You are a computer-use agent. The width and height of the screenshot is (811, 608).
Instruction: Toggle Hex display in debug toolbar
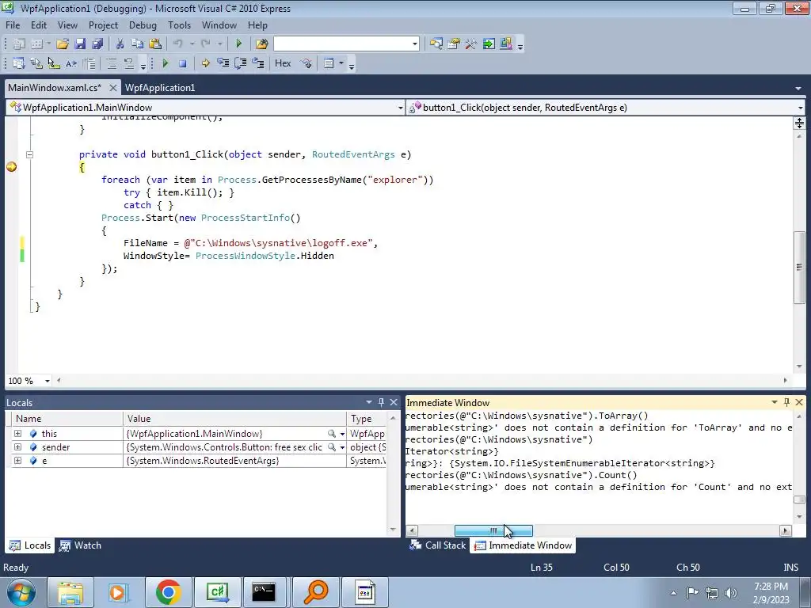coord(283,63)
